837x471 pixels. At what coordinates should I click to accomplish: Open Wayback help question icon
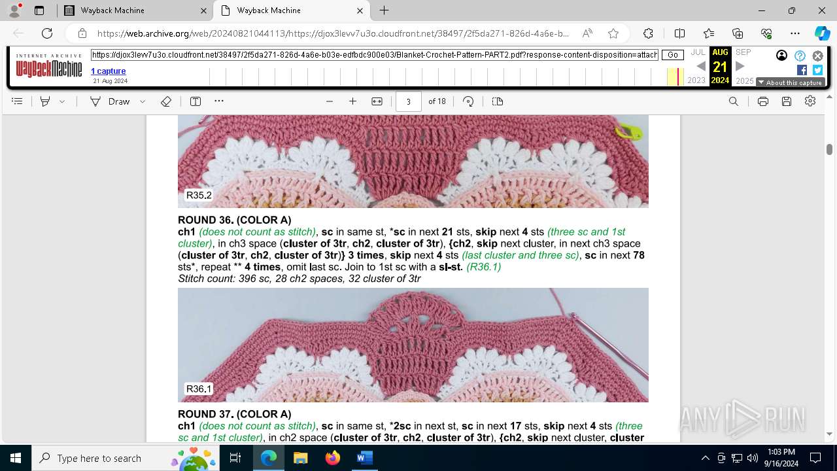800,56
